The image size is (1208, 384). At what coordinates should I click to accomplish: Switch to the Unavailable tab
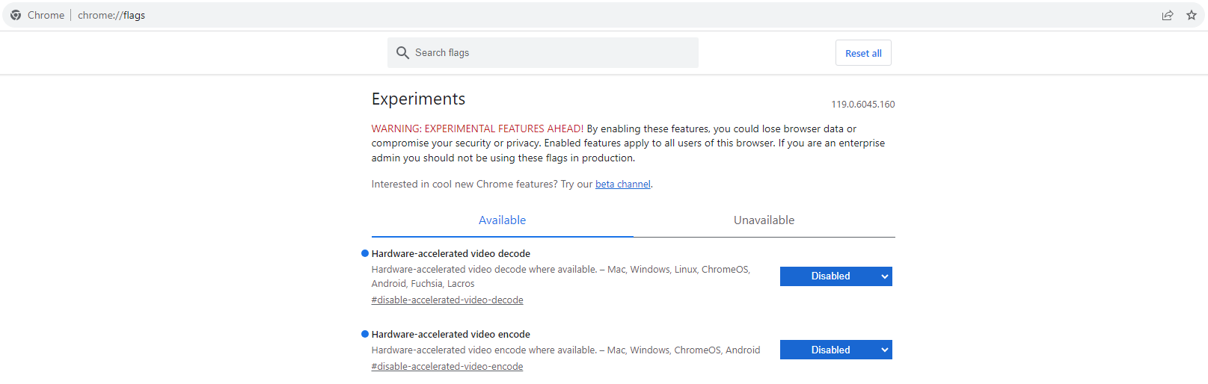click(764, 220)
